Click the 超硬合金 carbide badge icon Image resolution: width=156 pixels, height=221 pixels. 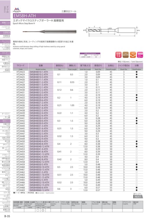[118, 55]
